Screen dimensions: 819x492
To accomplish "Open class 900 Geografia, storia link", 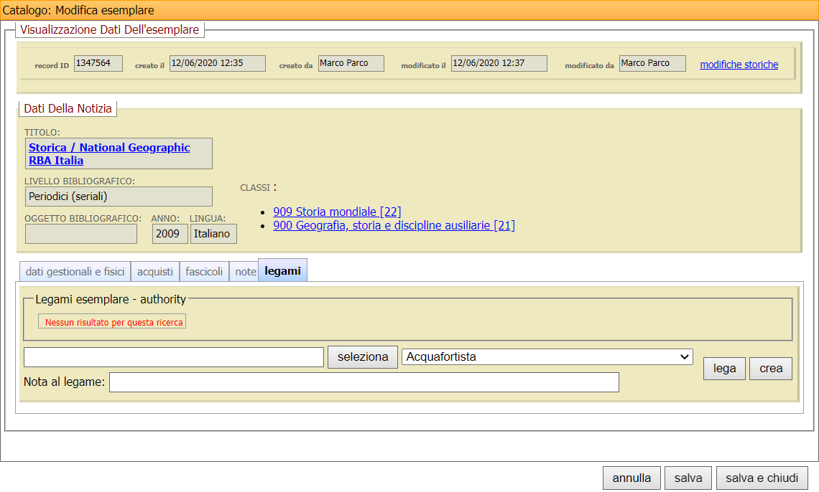I will [394, 225].
